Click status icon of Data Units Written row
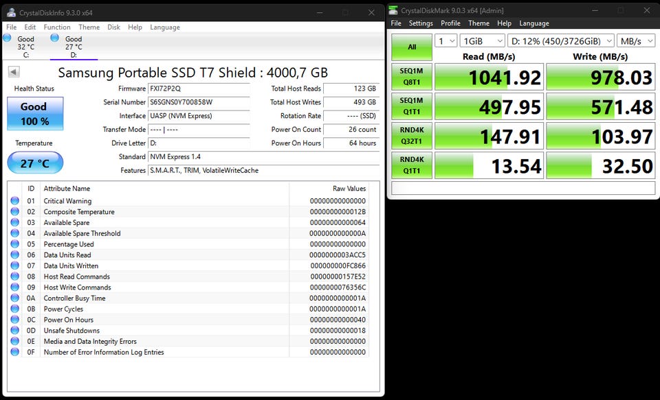 pos(14,266)
